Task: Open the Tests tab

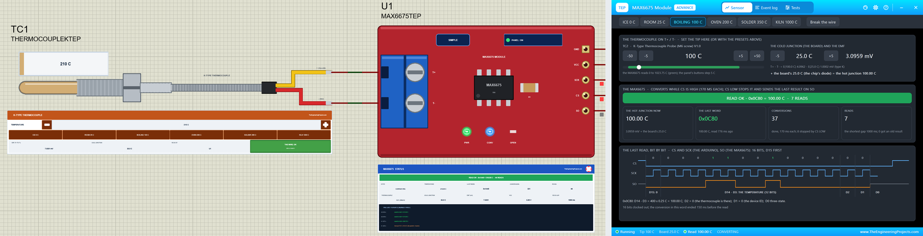Action: 792,8
